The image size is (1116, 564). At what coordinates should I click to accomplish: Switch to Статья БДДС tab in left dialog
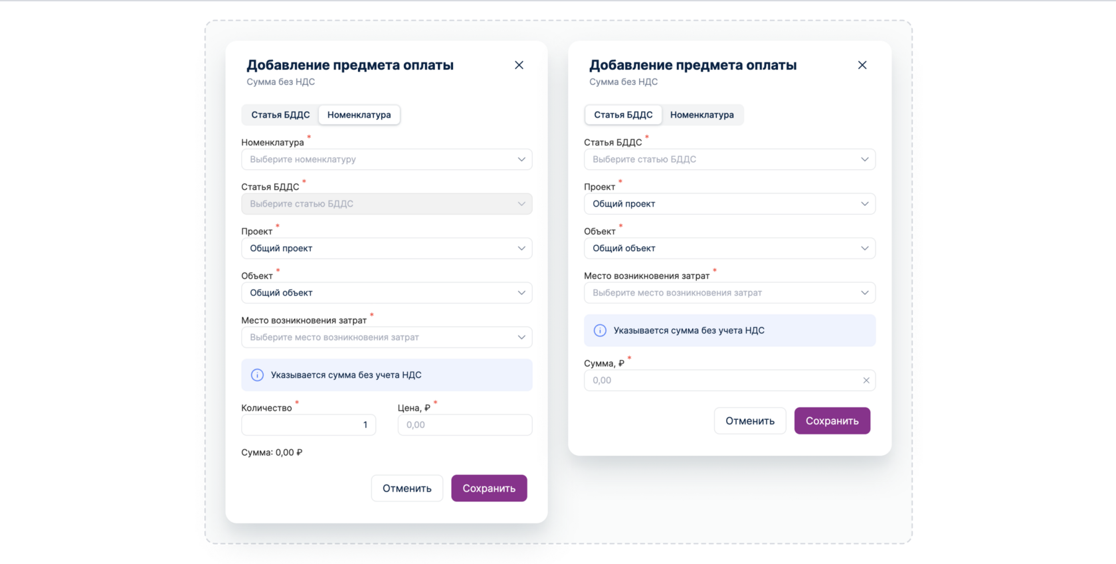tap(280, 115)
